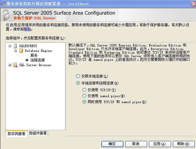Click the padlock icon in header

[6, 15]
